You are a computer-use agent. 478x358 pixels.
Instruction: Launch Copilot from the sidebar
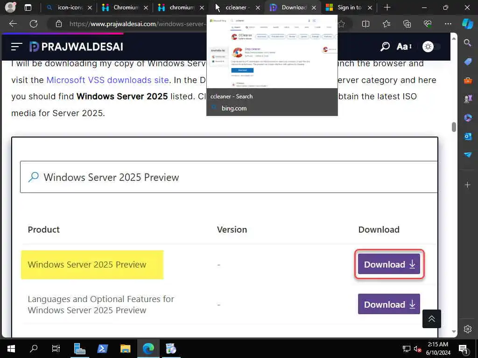pos(468,24)
